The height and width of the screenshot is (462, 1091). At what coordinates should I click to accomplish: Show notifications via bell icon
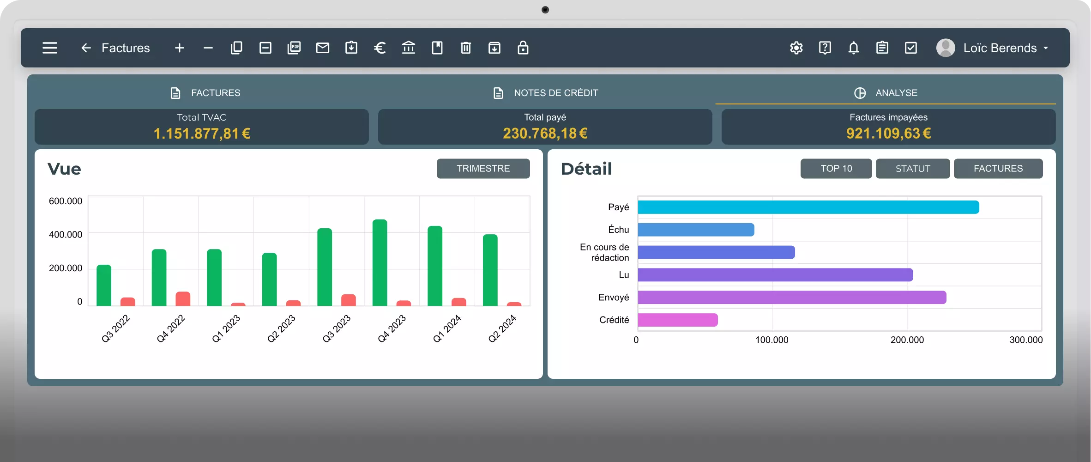pyautogui.click(x=854, y=48)
